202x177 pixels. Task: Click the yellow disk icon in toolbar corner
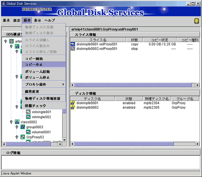coord(197,21)
